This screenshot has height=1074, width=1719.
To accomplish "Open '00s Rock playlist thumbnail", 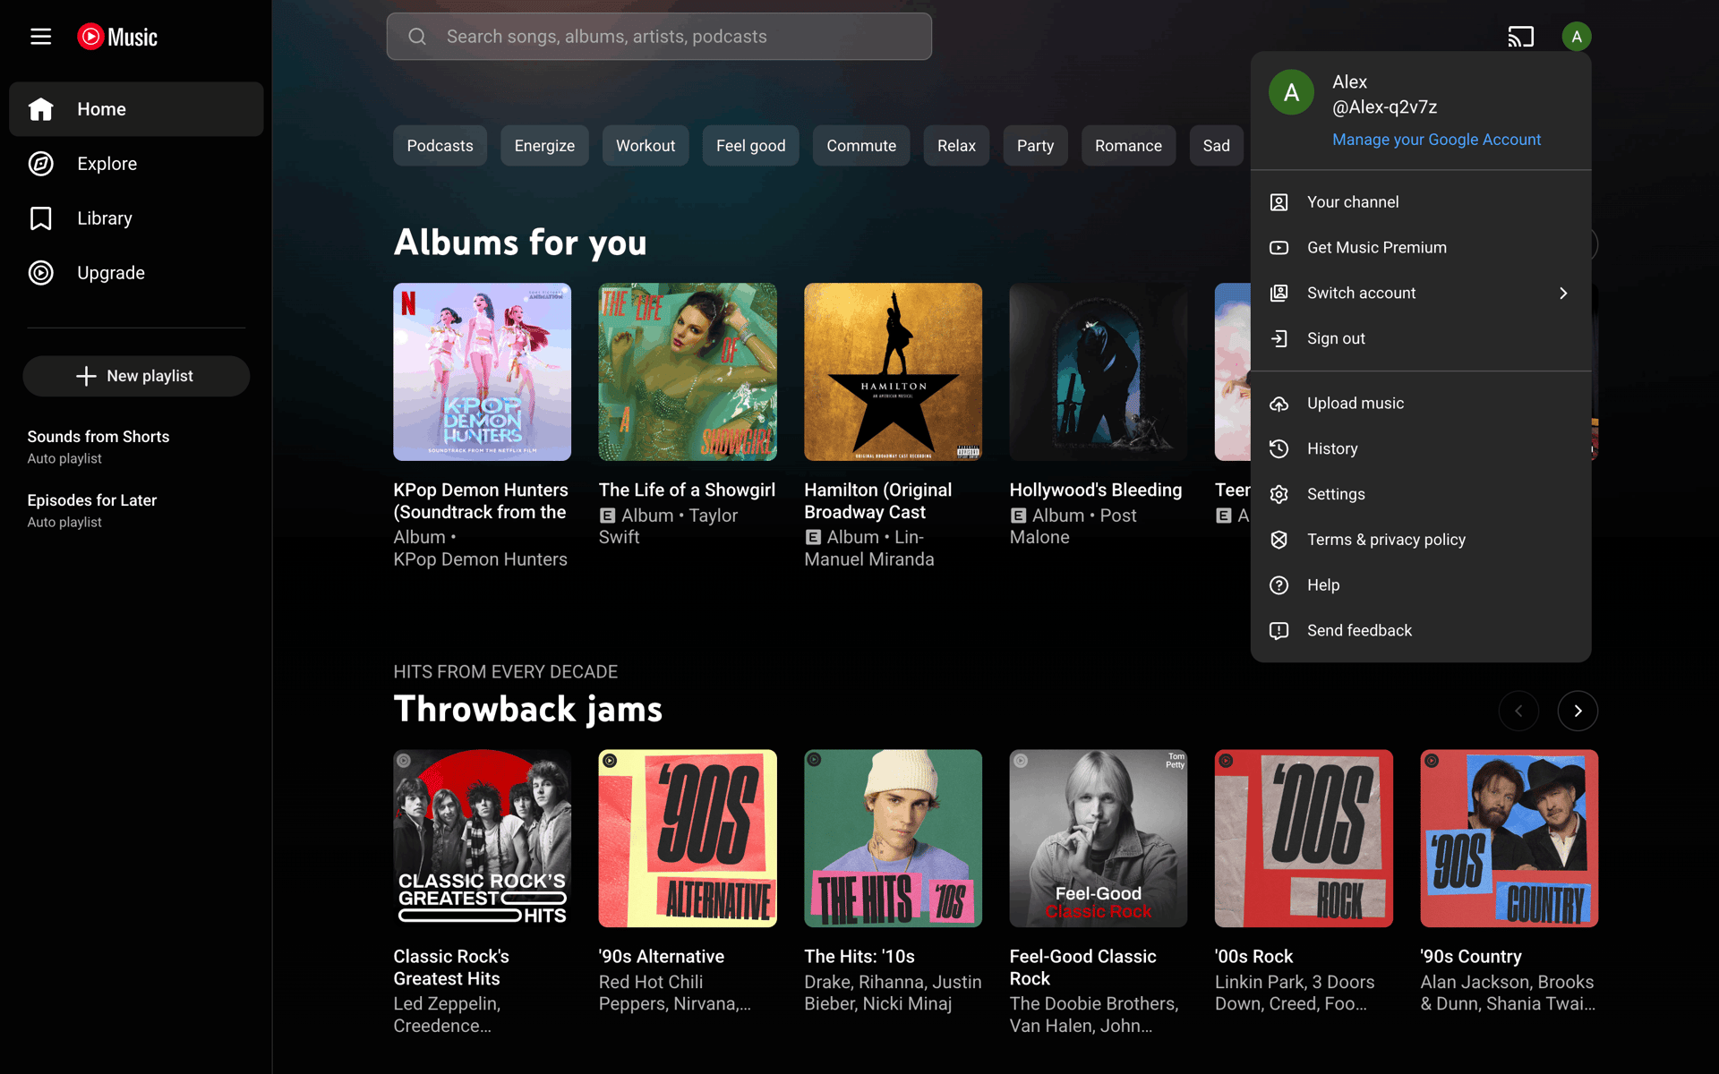I will [1304, 839].
